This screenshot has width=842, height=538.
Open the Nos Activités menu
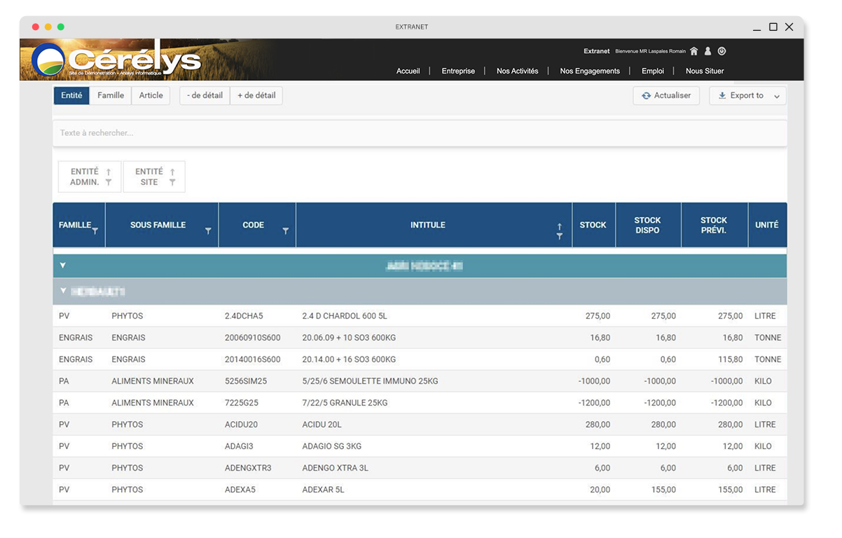[517, 71]
